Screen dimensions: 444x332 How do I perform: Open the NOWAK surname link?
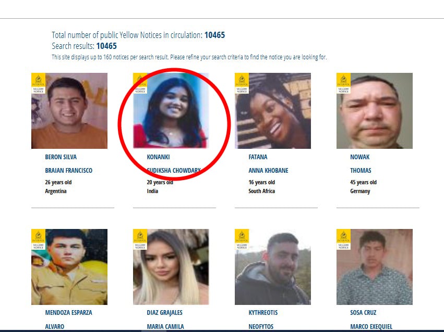tap(360, 157)
